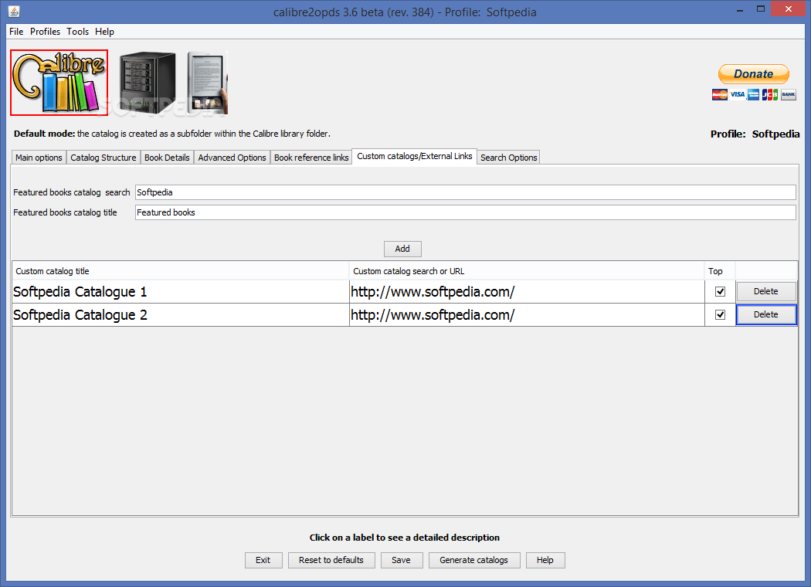Select the NAS server mode icon
The image size is (811, 587).
[148, 82]
